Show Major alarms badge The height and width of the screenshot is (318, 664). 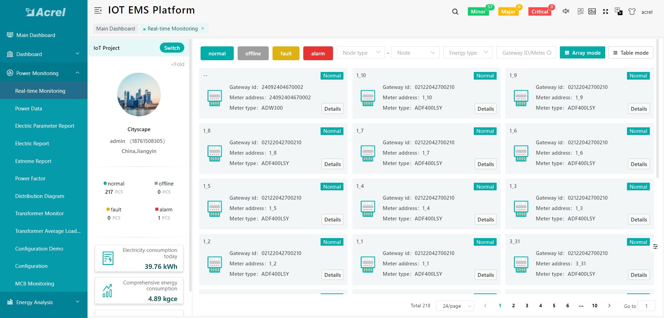click(508, 11)
